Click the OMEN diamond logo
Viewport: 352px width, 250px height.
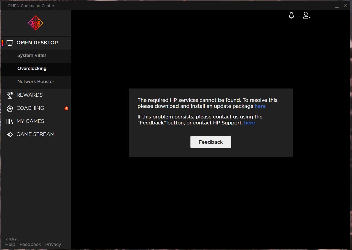36,23
